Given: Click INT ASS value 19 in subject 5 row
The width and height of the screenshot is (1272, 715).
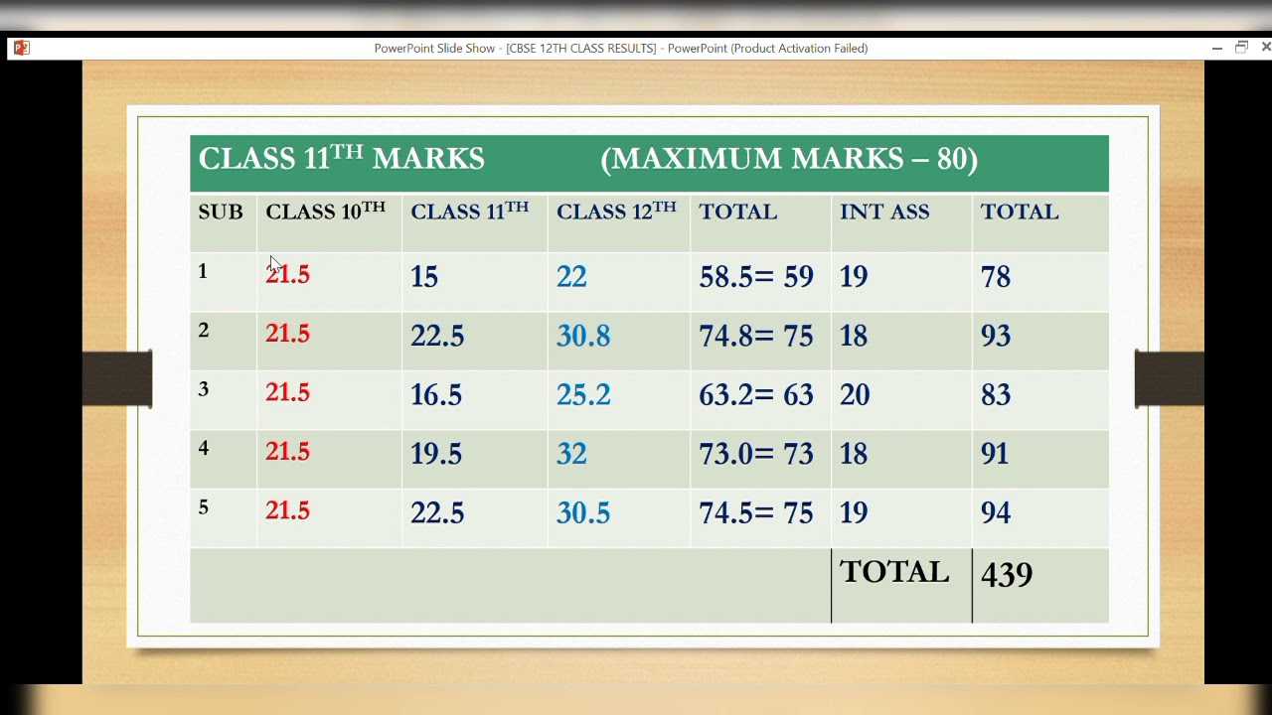Looking at the screenshot, I should pos(854,513).
